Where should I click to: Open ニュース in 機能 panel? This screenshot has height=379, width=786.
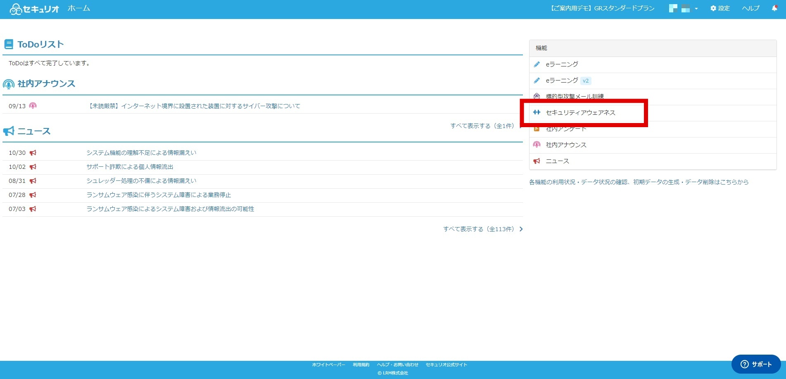coord(558,161)
